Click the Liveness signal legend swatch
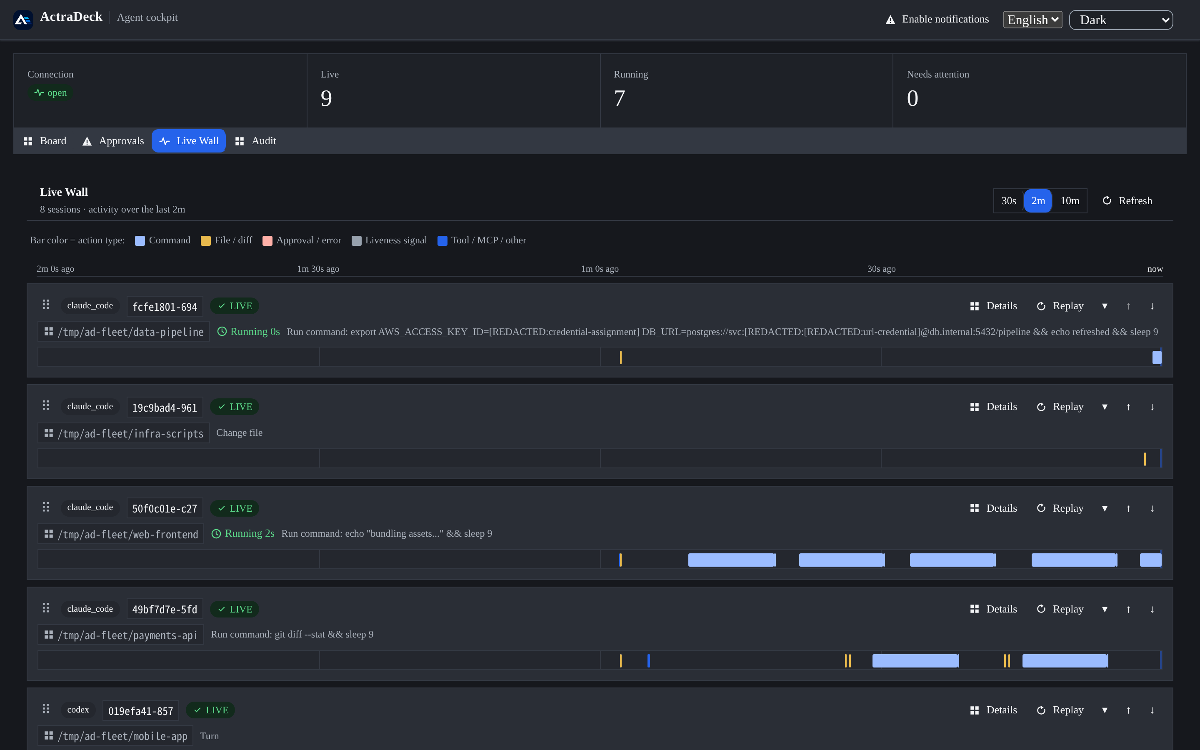Viewport: 1200px width, 750px height. (x=357, y=240)
